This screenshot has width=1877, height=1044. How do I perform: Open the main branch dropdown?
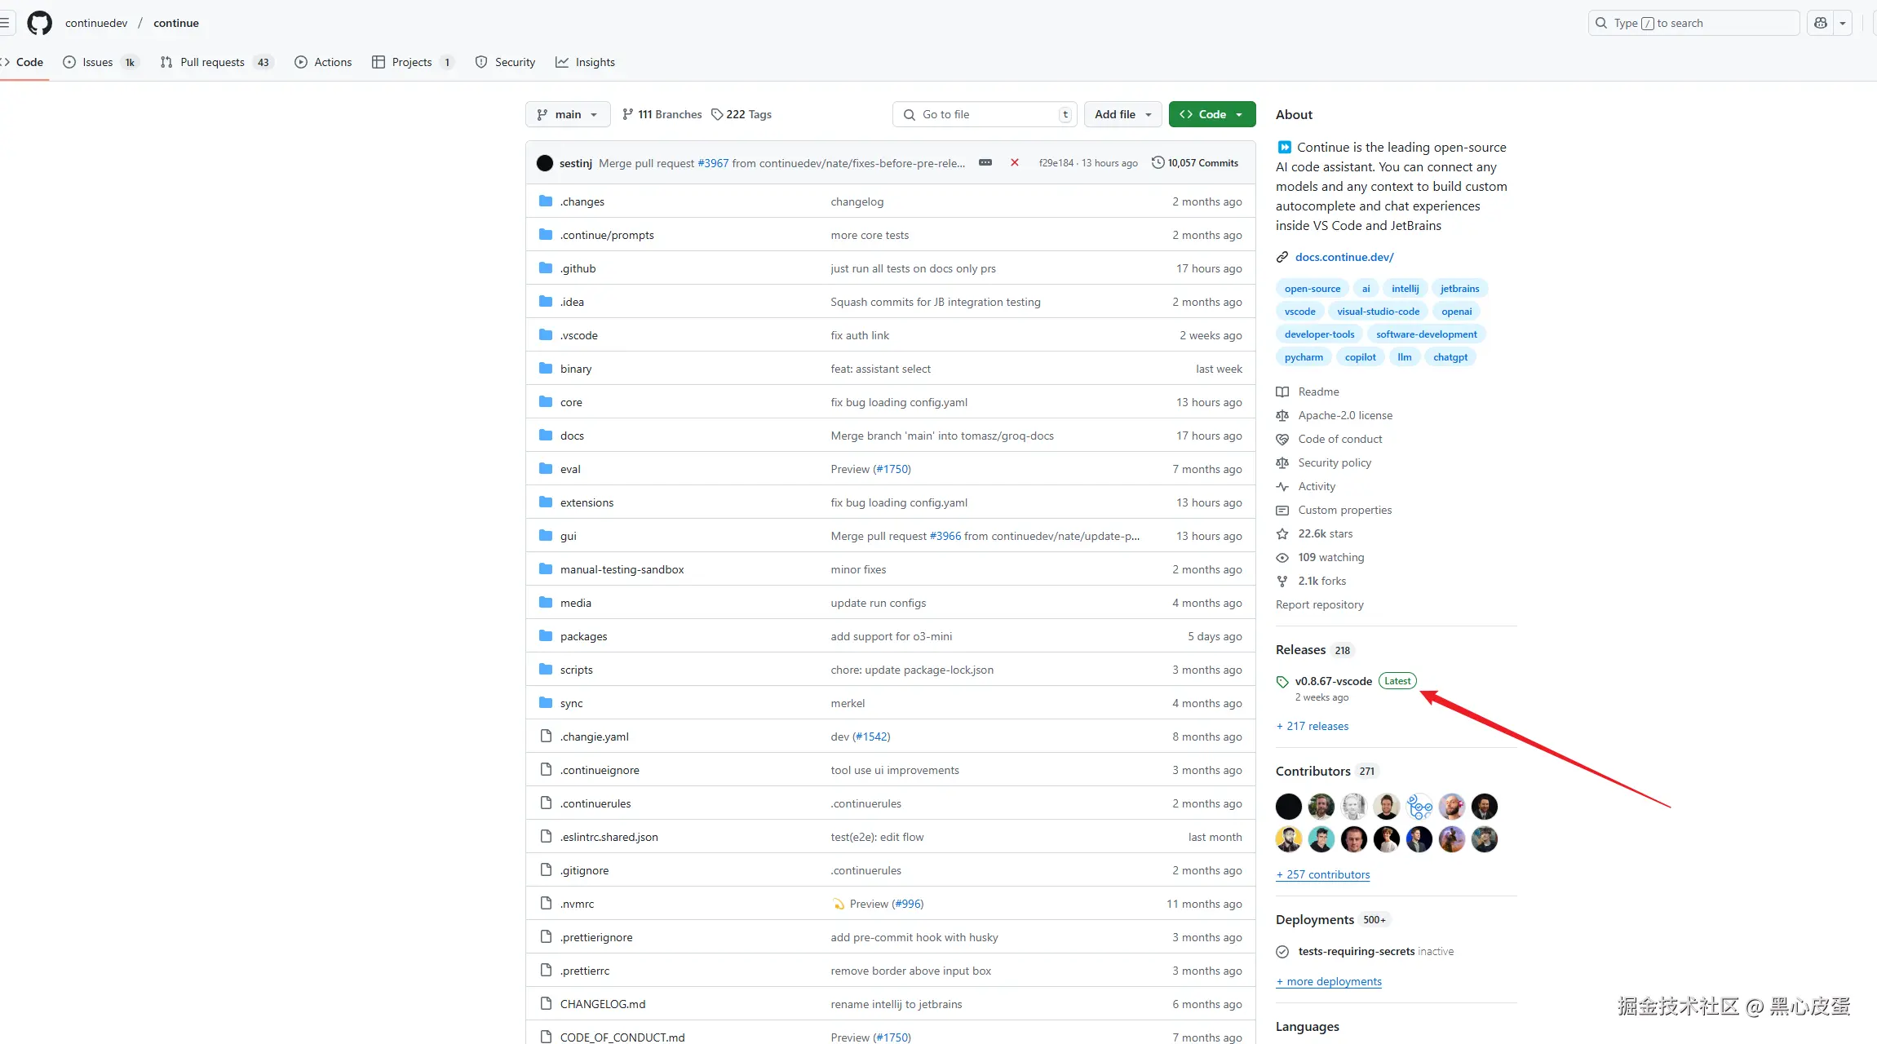point(568,114)
